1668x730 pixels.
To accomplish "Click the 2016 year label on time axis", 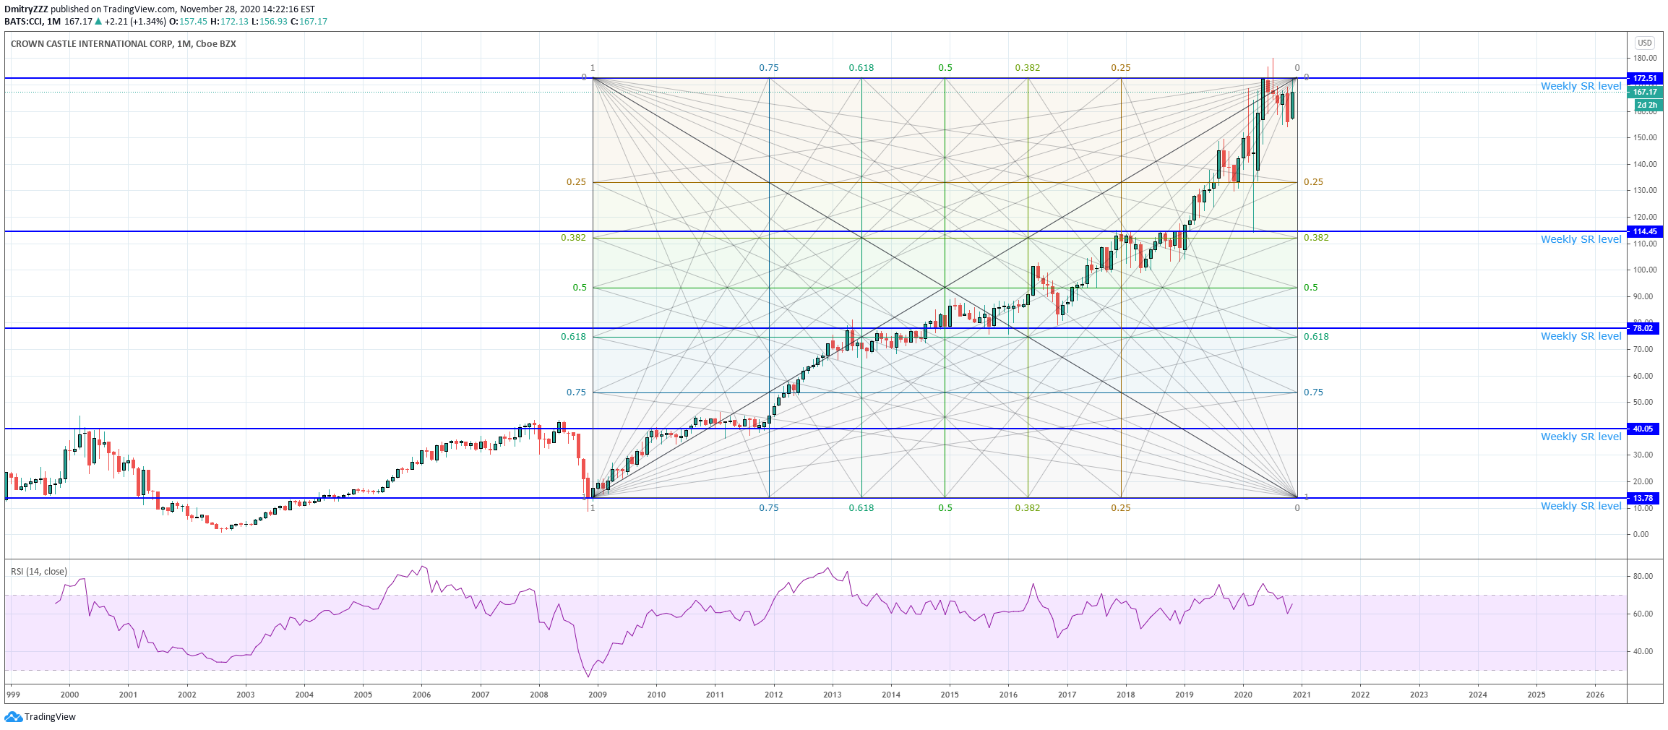I will click(x=1008, y=695).
